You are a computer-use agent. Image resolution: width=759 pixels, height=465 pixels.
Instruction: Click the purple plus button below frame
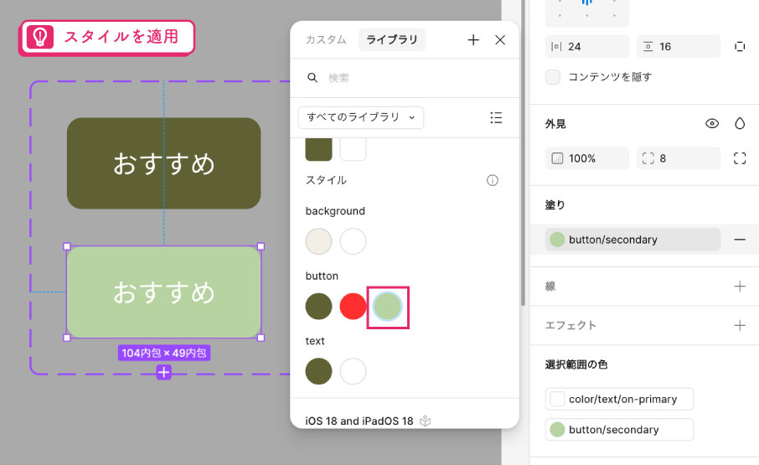click(163, 372)
